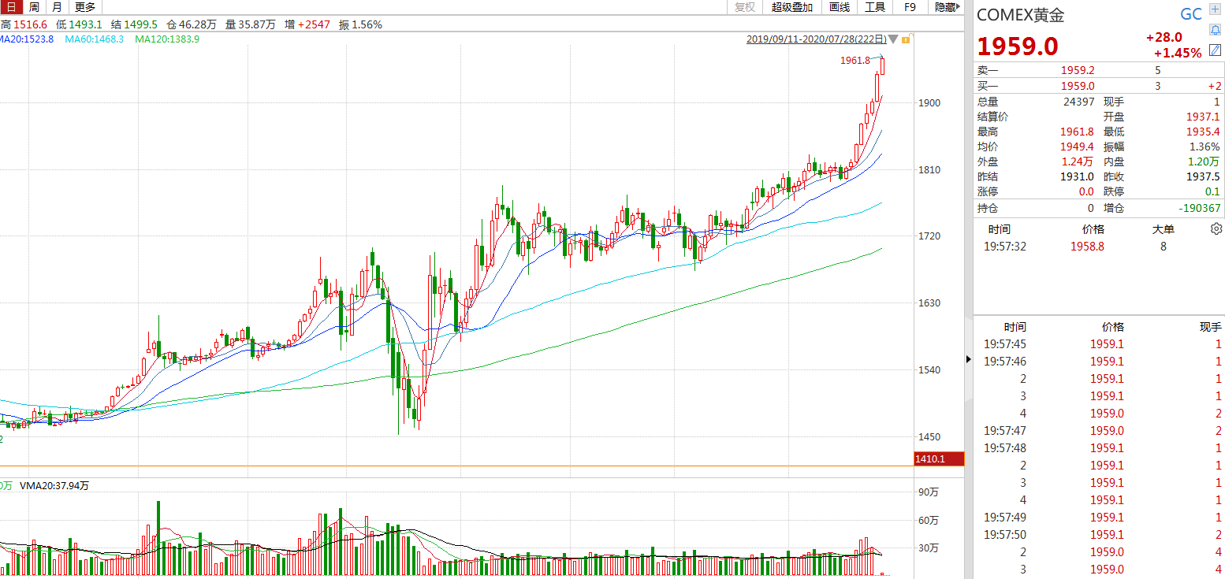Click the GC contract code
Viewport: 1225px width, 579px height.
[1190, 14]
